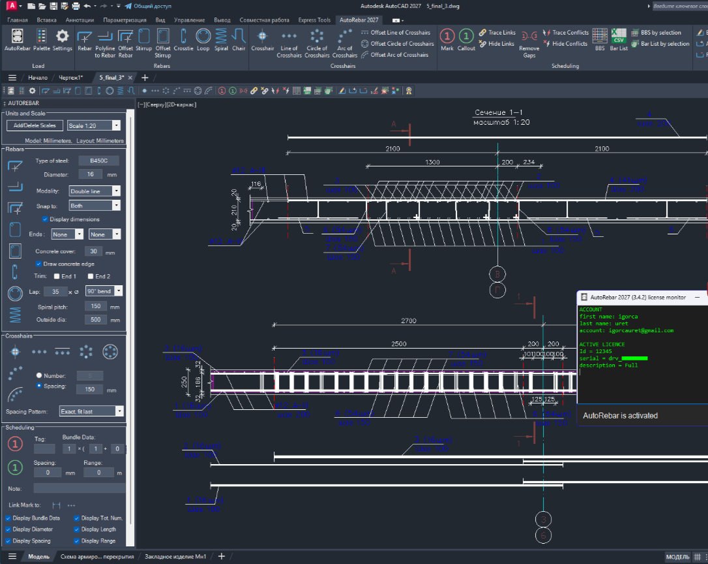Image resolution: width=708 pixels, height=564 pixels.
Task: Toggle Display Tot. Num. checkbox
Action: click(x=76, y=518)
